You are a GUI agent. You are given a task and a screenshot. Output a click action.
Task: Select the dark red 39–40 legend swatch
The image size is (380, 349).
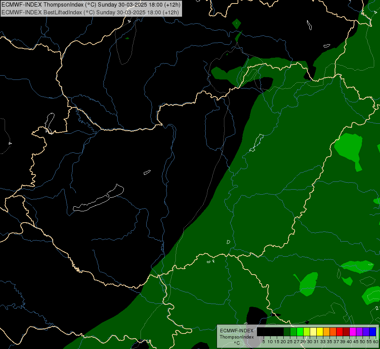346,332
